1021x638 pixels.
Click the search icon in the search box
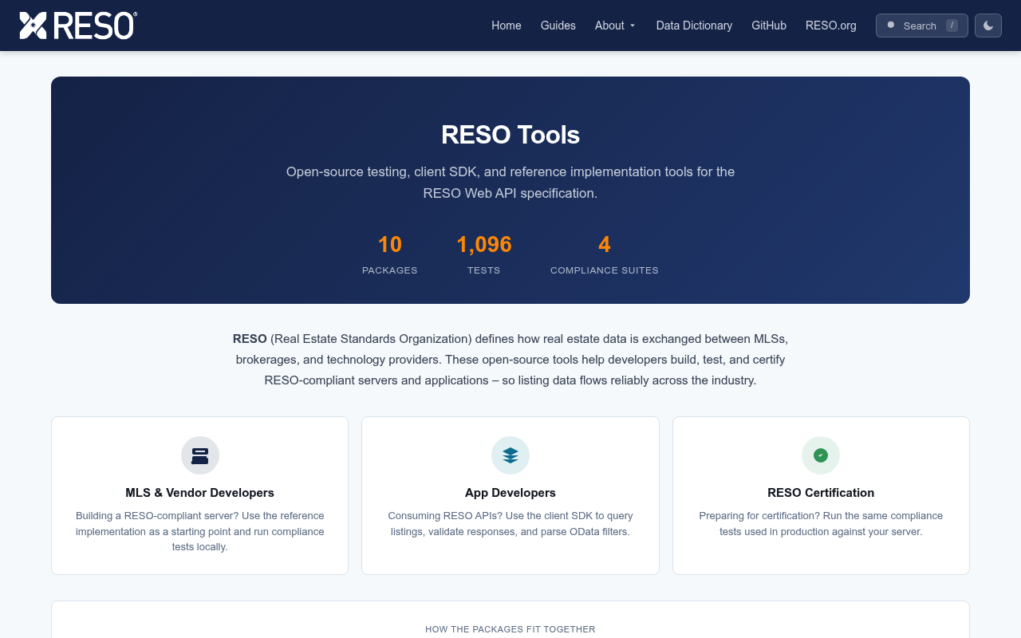point(891,26)
